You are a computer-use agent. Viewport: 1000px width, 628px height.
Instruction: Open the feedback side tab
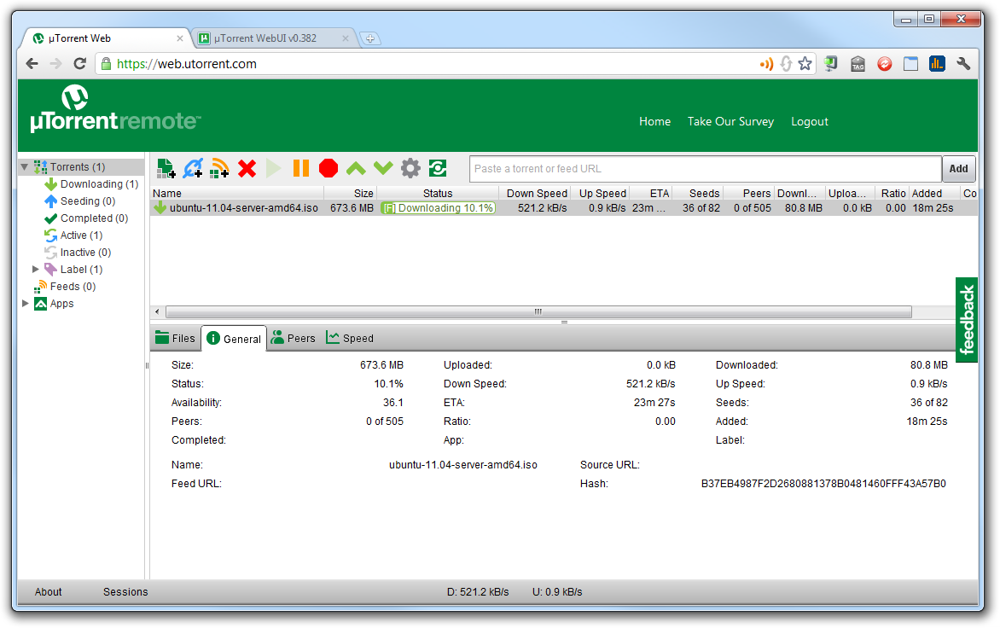[967, 320]
